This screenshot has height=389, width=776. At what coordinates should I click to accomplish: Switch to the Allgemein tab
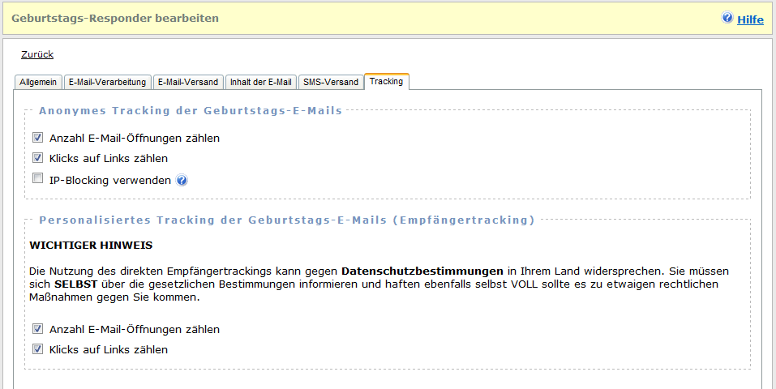[38, 82]
